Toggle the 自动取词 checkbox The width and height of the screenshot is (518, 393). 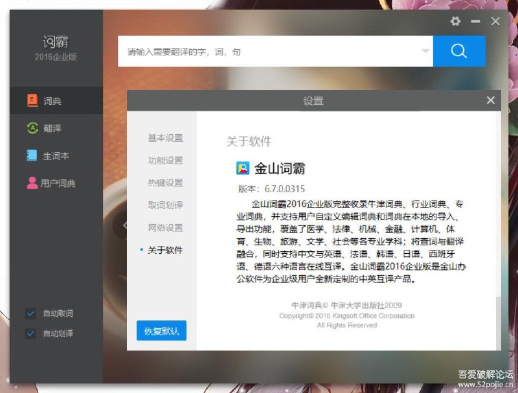coord(30,313)
